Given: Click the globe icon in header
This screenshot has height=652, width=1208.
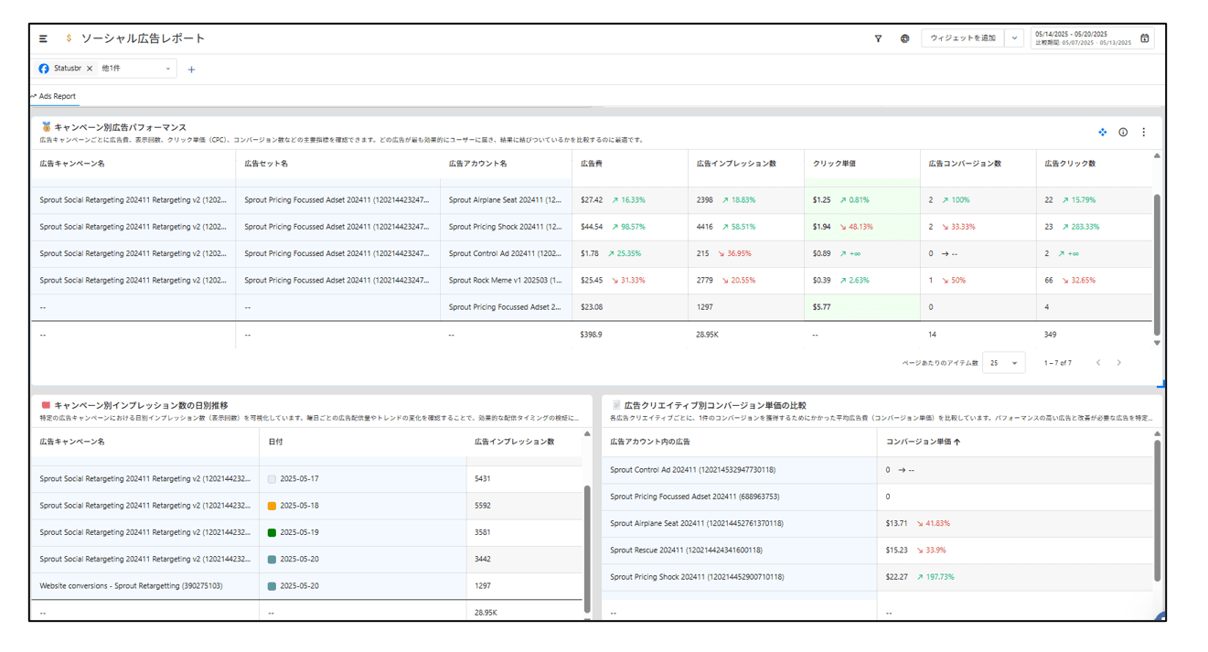Looking at the screenshot, I should click(x=904, y=38).
